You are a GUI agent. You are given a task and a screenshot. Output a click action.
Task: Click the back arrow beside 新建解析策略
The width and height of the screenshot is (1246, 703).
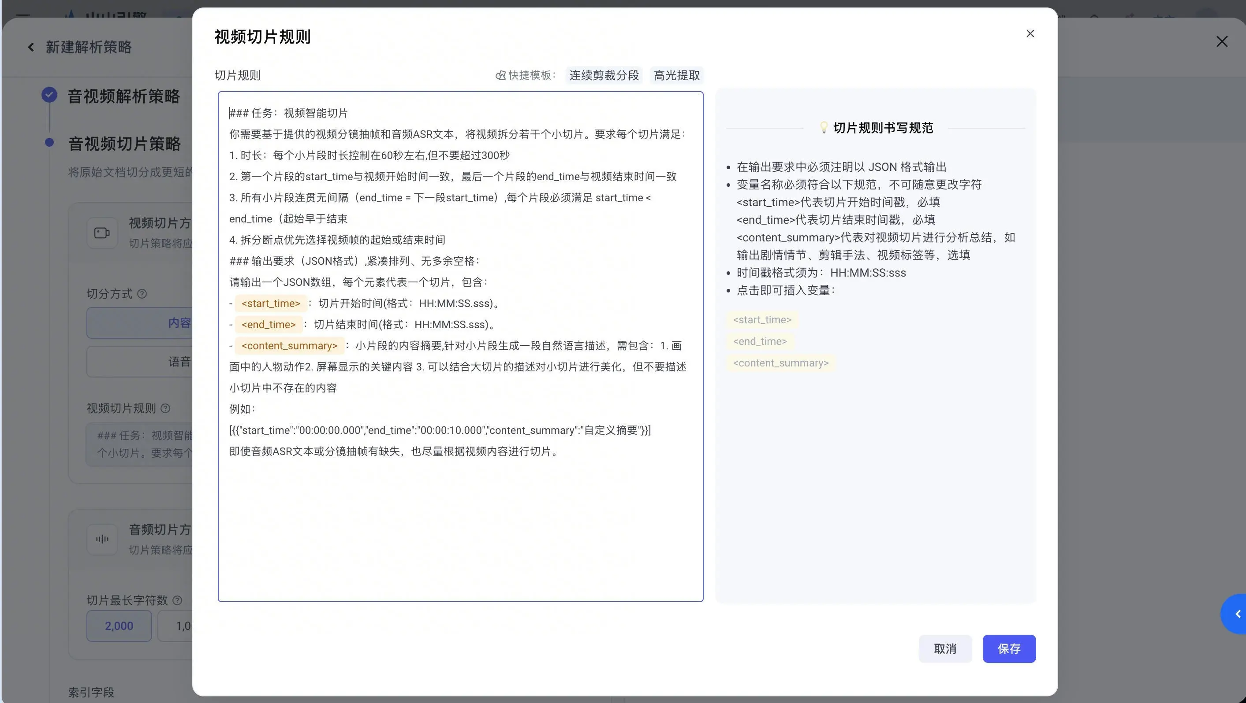point(31,47)
